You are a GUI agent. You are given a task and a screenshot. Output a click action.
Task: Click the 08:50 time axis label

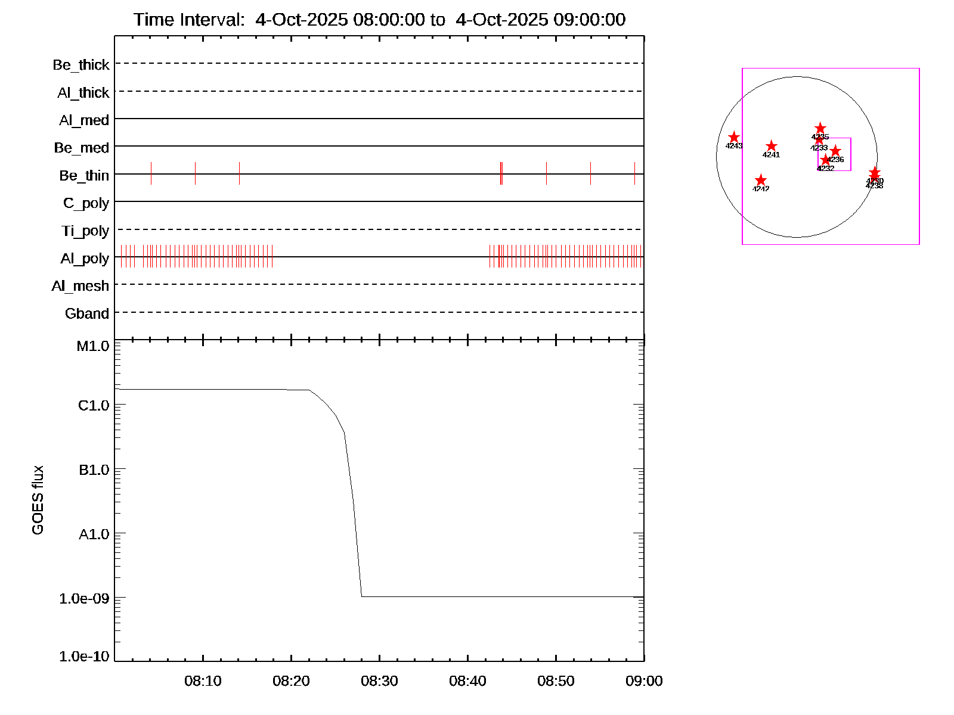tap(556, 681)
